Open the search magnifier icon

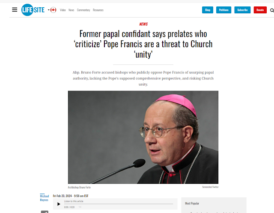coord(272,10)
